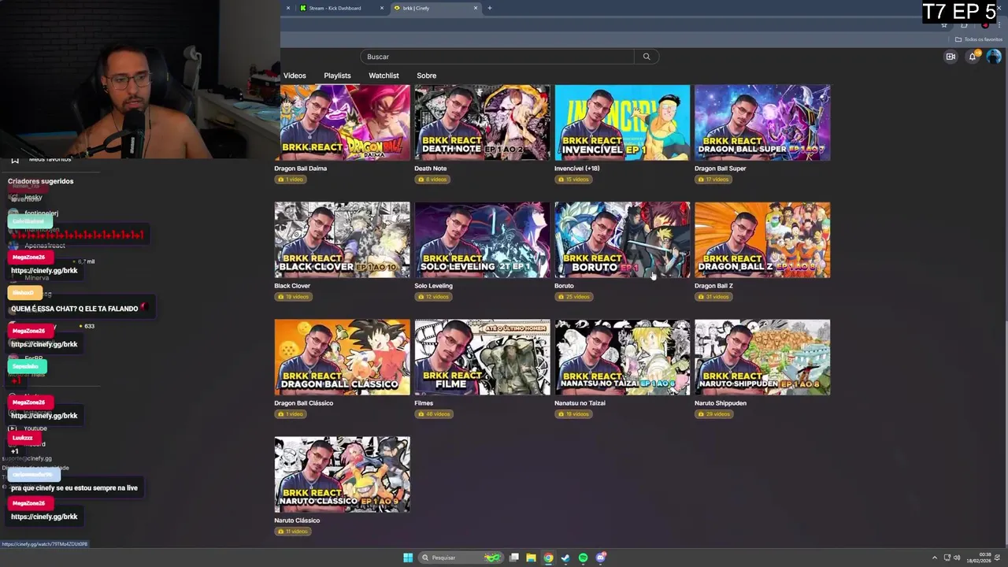Open Discord from the taskbar

601,558
